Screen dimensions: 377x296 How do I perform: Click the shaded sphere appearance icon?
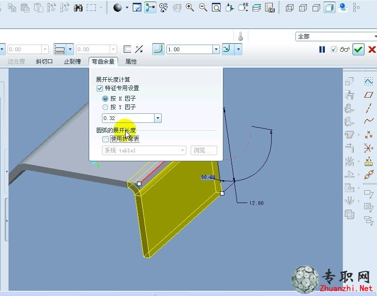118,8
